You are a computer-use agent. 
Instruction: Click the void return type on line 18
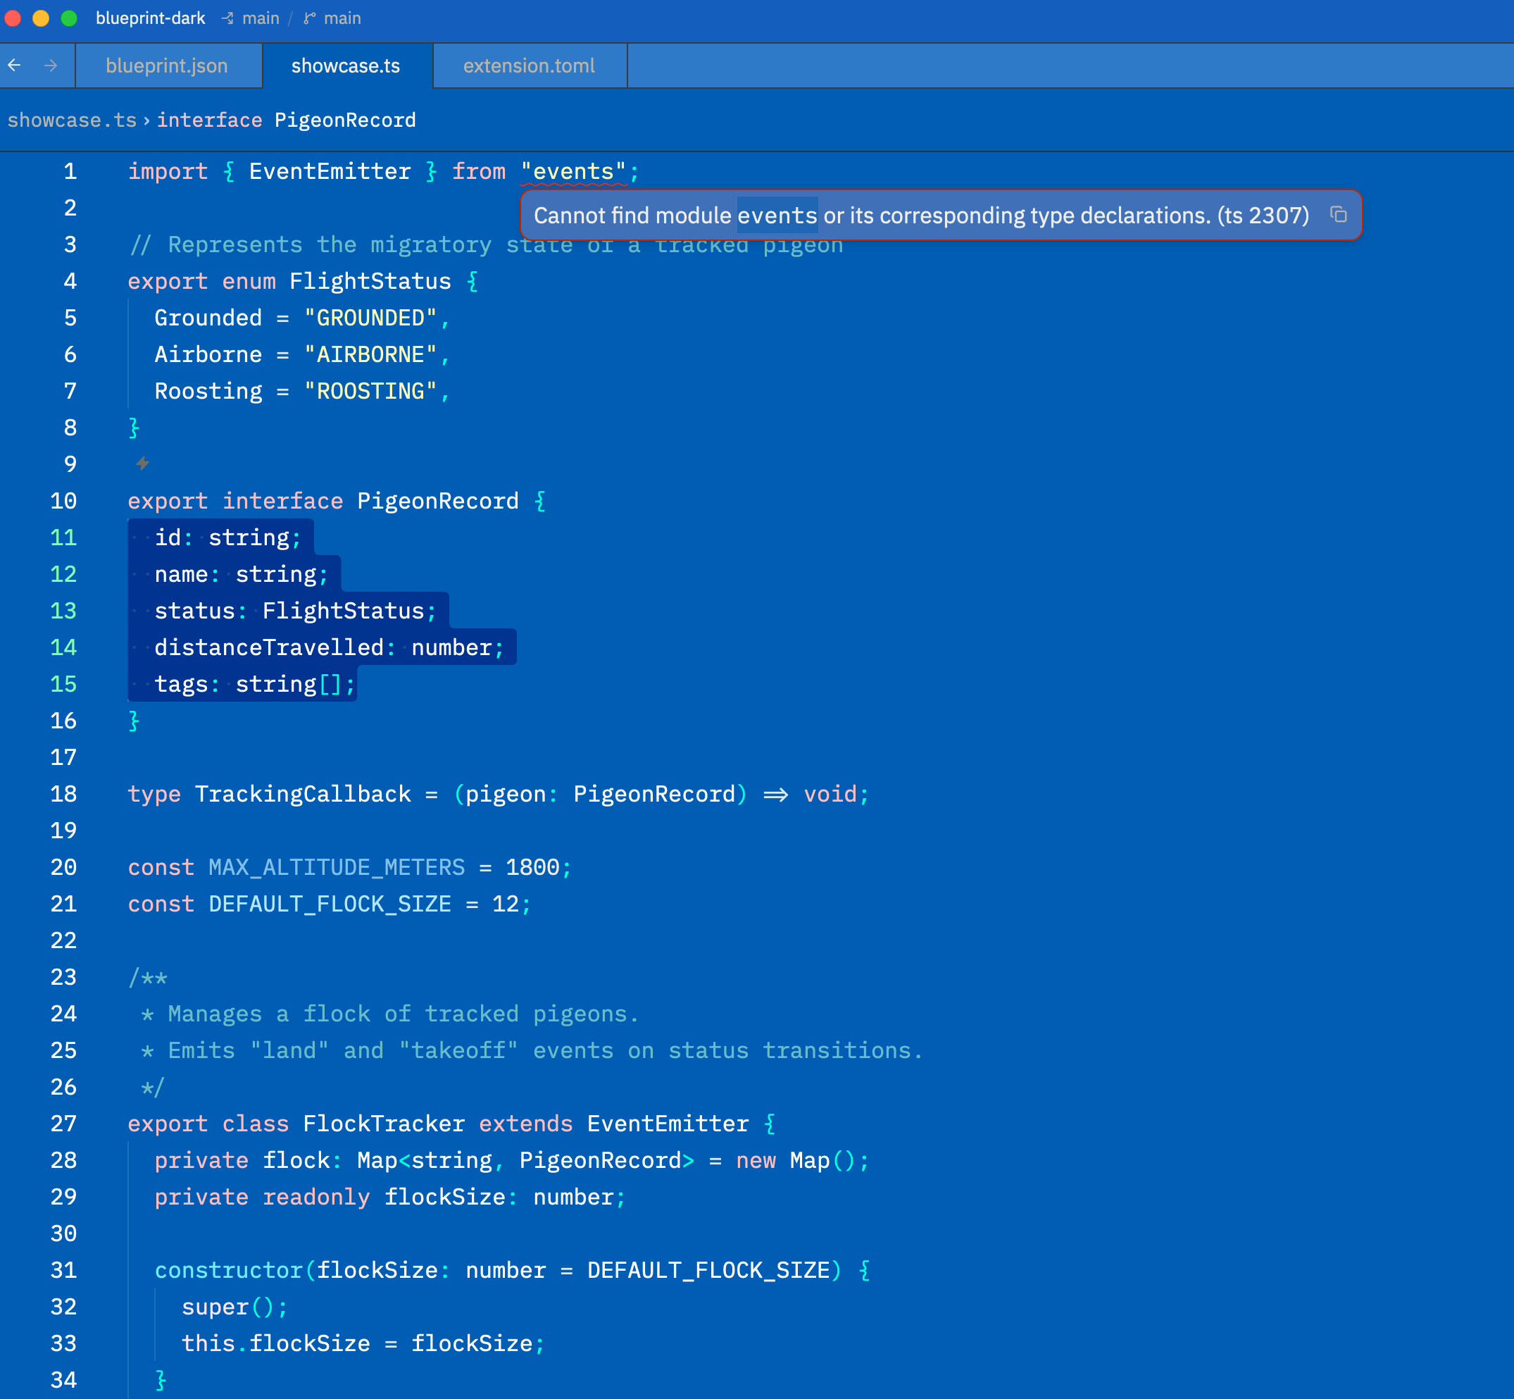coord(830,794)
